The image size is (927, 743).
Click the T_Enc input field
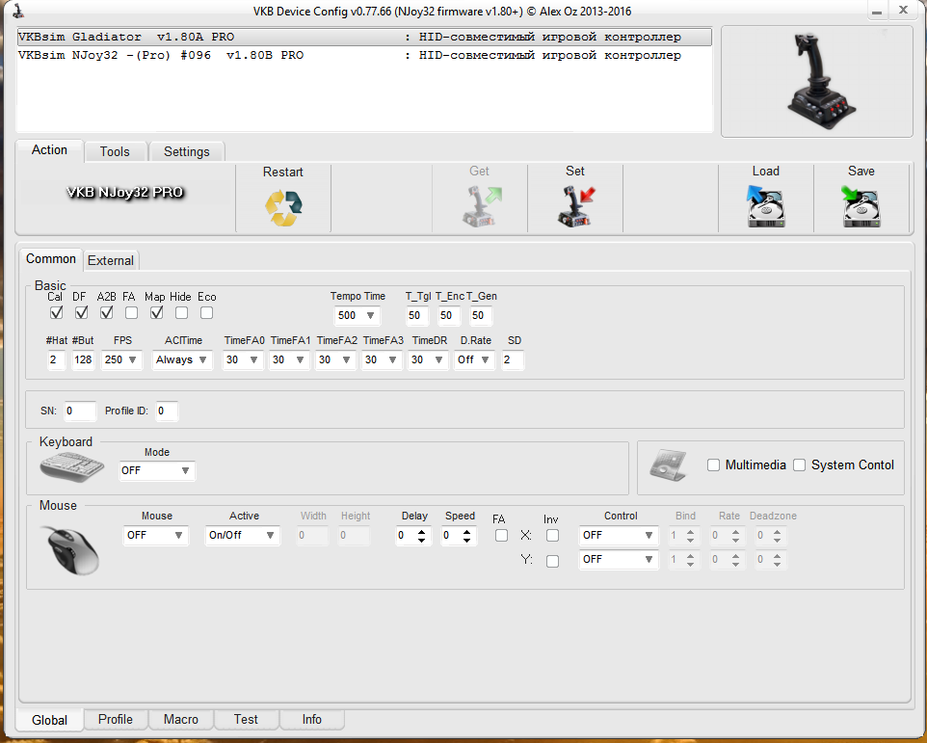click(x=449, y=316)
